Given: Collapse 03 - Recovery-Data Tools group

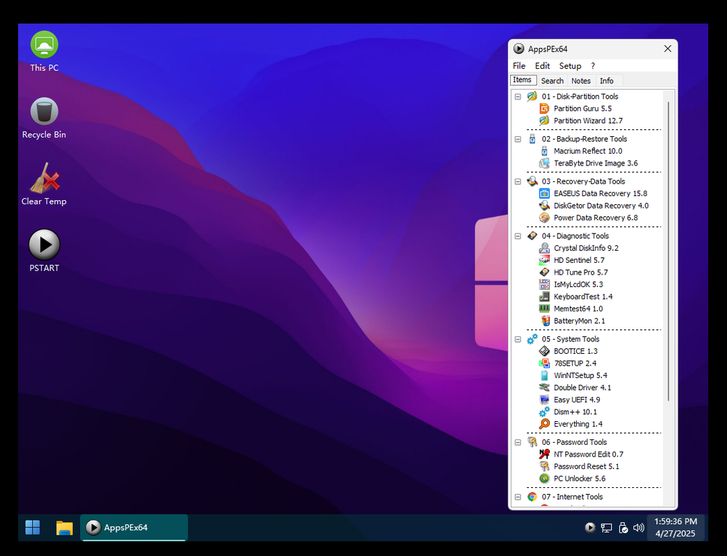Looking at the screenshot, I should (518, 181).
